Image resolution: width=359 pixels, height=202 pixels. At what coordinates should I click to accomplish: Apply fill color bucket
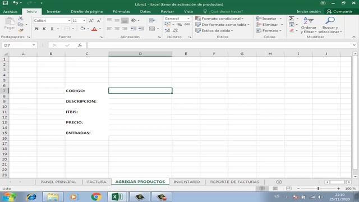[82, 29]
